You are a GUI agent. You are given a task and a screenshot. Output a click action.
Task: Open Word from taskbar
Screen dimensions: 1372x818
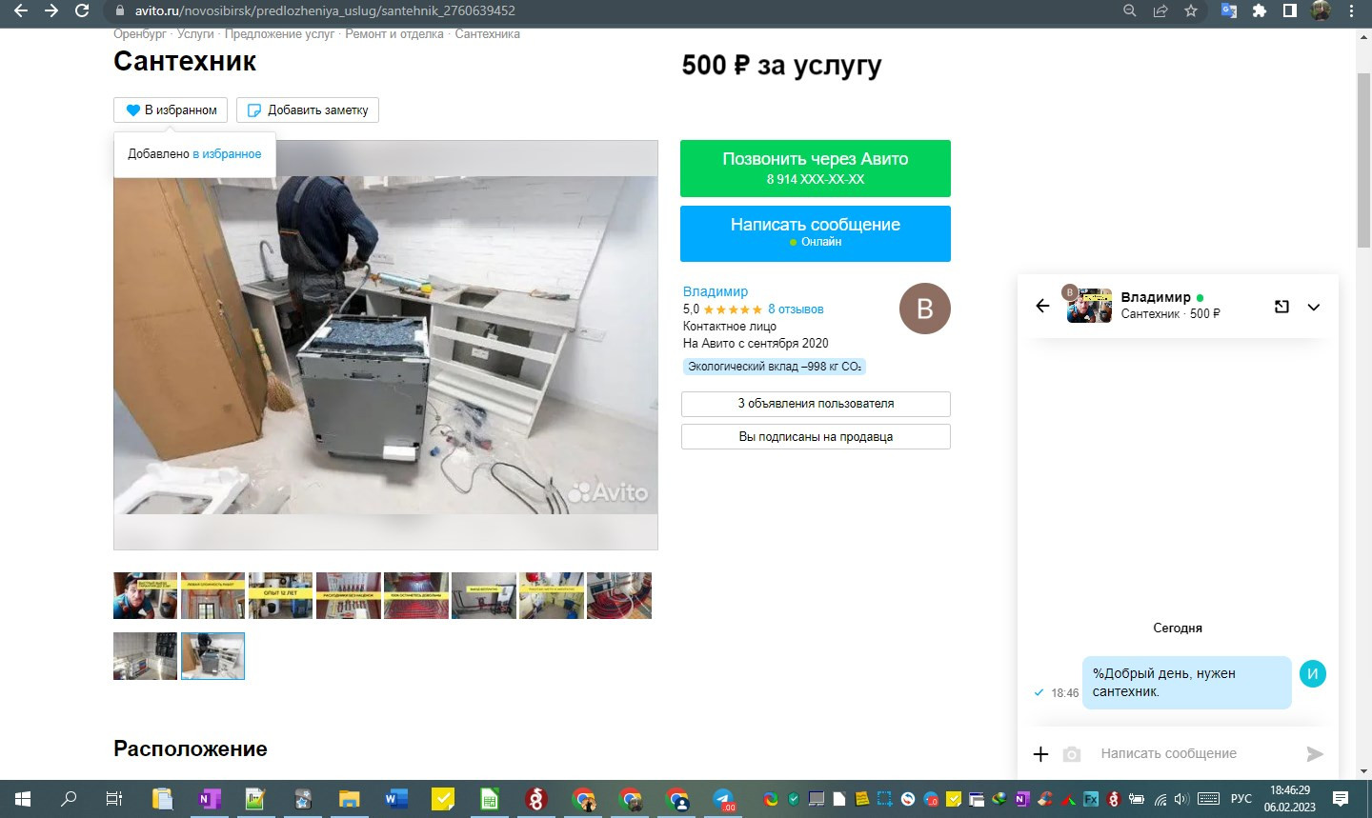click(x=395, y=799)
